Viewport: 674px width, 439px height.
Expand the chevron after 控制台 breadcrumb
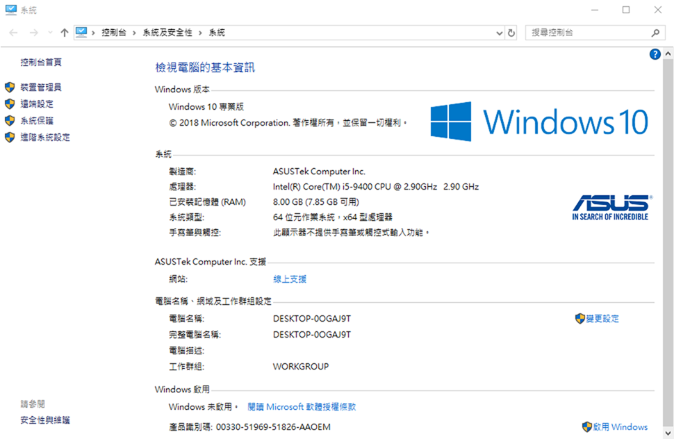point(133,33)
